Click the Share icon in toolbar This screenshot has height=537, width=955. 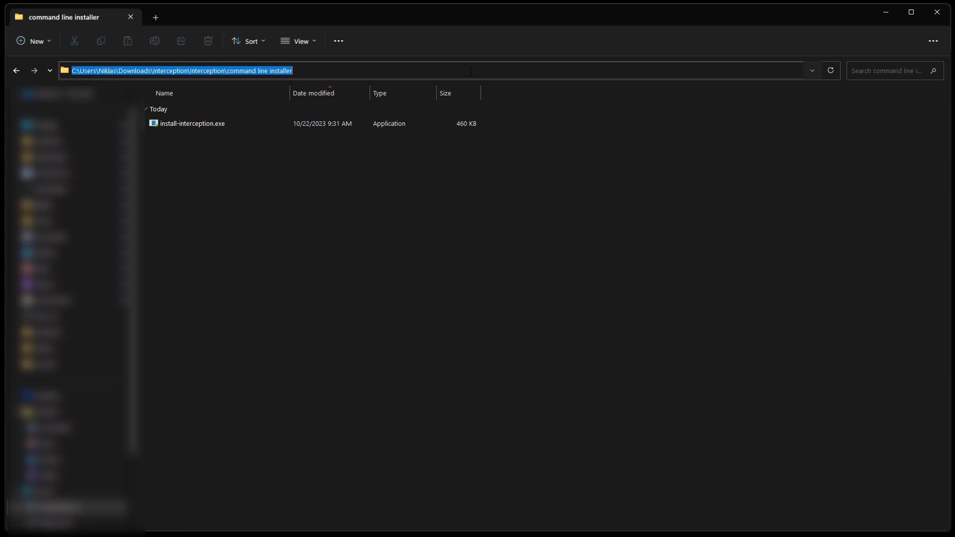tap(181, 41)
